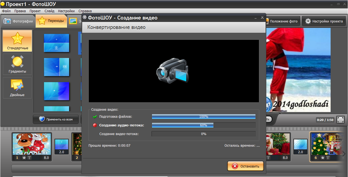Choose the side-by-side arrow transition thumbnail
Viewport: 348px width, 177px height.
tap(57, 67)
